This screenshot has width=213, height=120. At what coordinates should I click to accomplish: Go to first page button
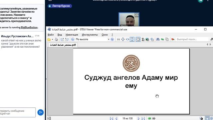click(111, 118)
